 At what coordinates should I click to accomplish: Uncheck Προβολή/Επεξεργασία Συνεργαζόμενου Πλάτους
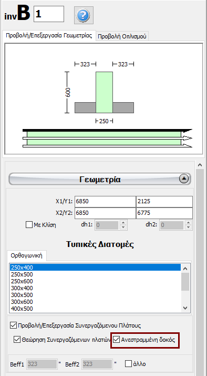(13, 325)
